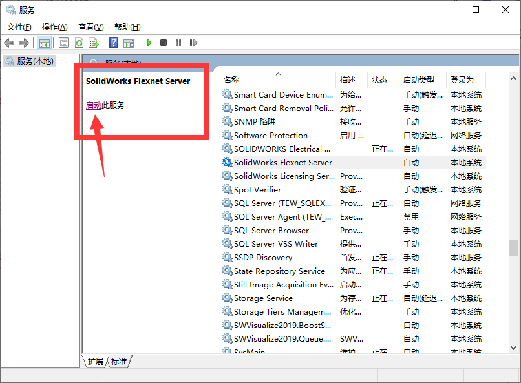Click the gear icon of State Repository Service
521x383 pixels.
tap(228, 271)
